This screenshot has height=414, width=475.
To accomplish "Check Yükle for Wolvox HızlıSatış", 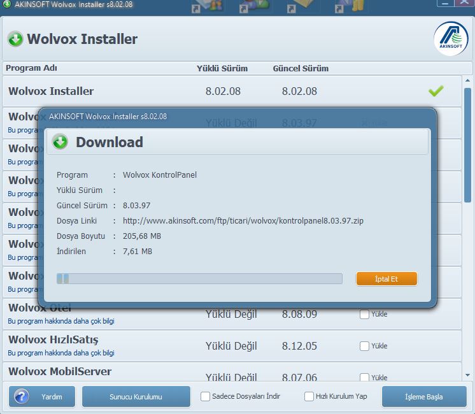I will 364,346.
